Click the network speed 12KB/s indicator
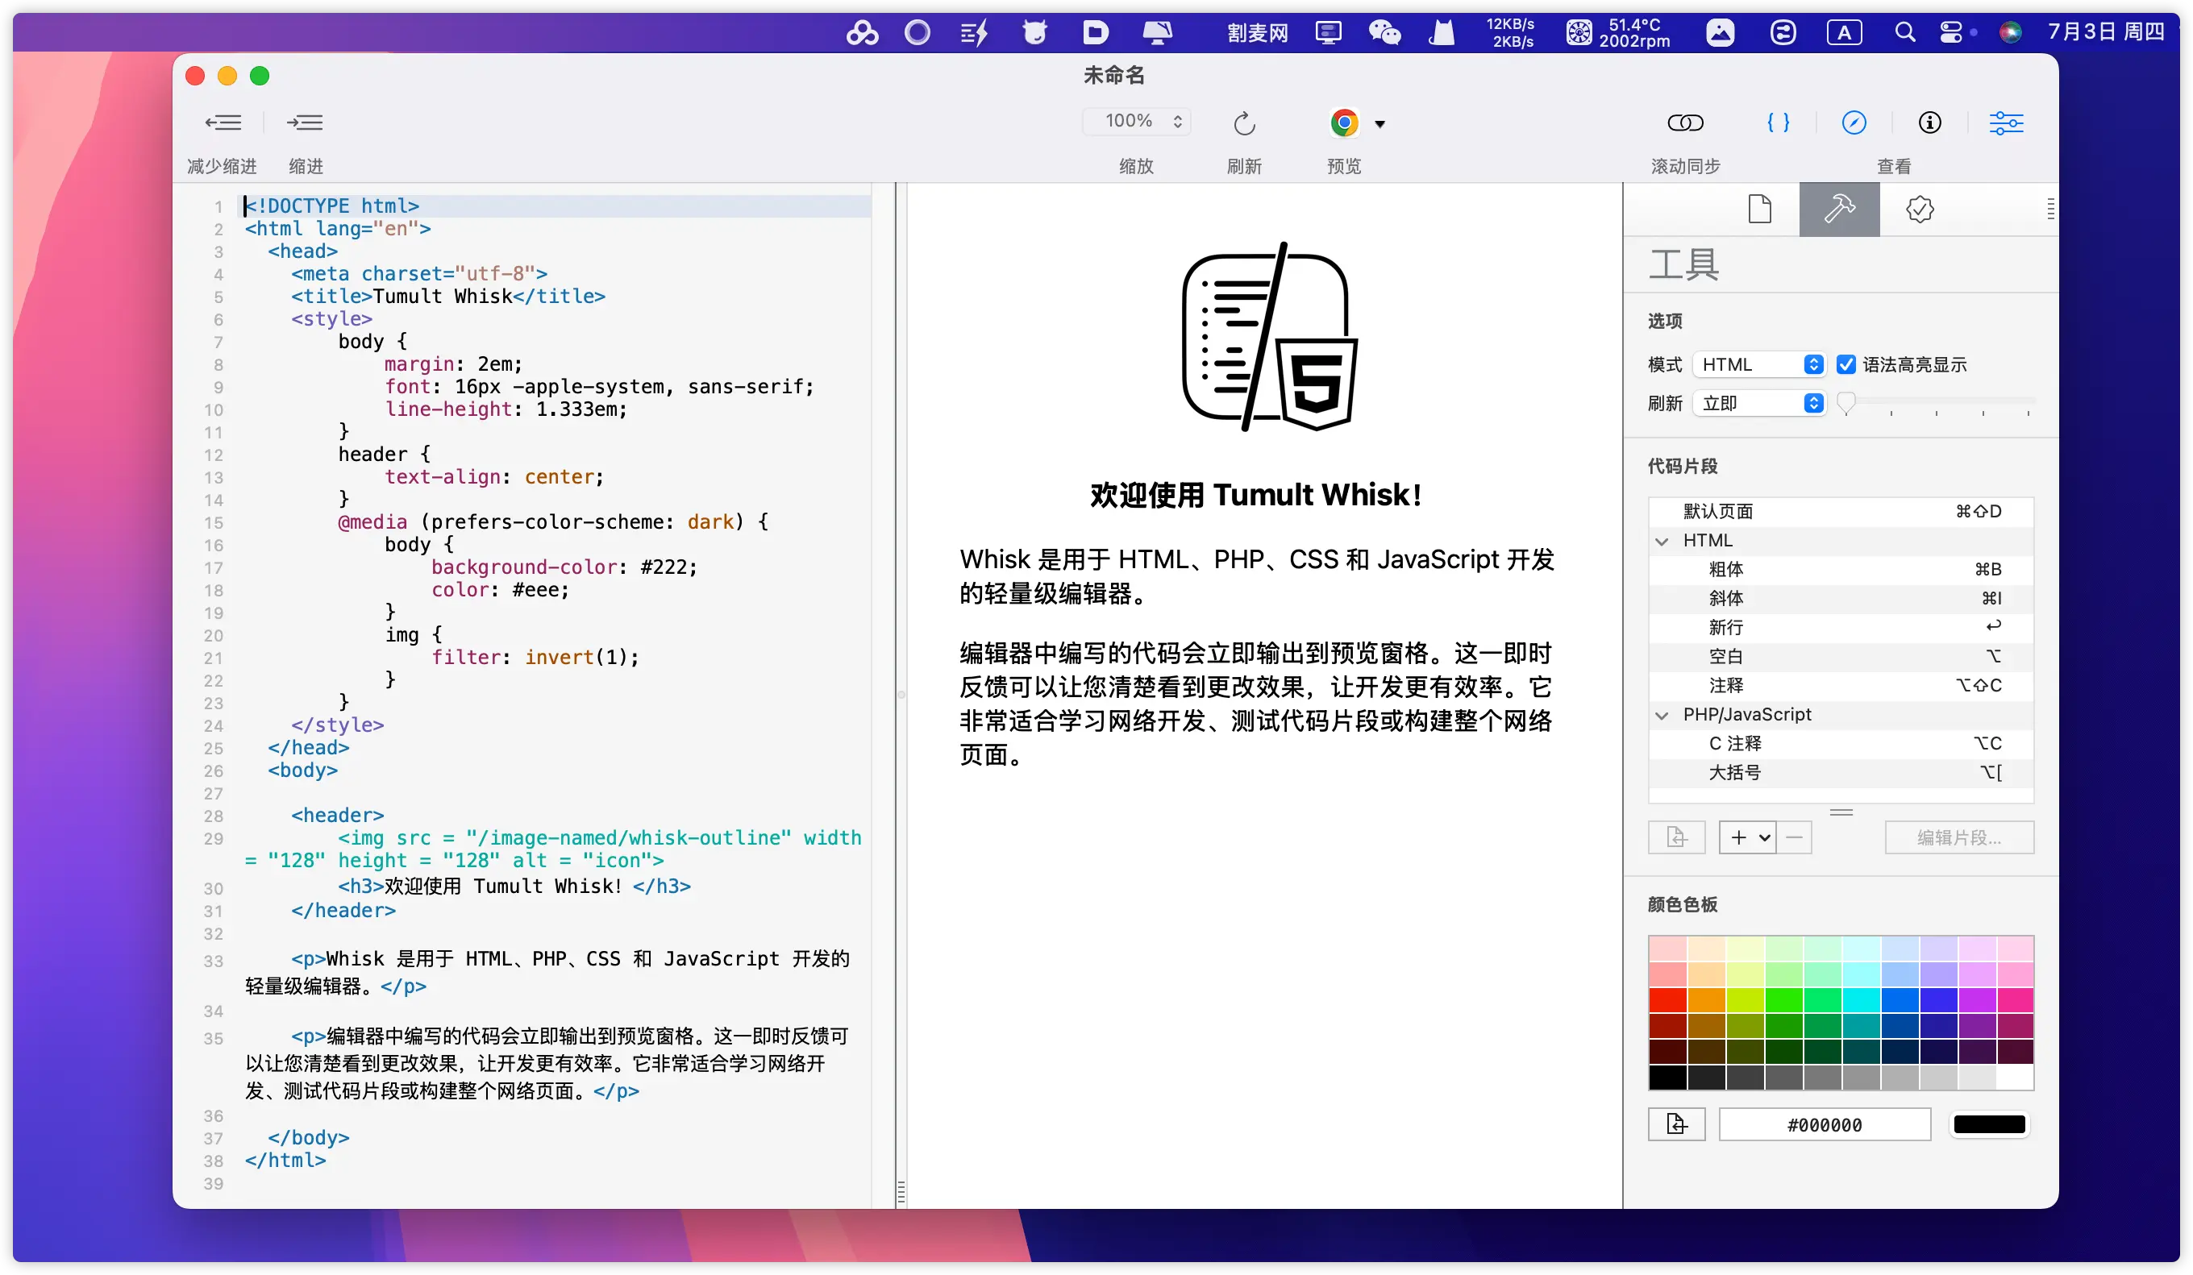 [x=1510, y=33]
